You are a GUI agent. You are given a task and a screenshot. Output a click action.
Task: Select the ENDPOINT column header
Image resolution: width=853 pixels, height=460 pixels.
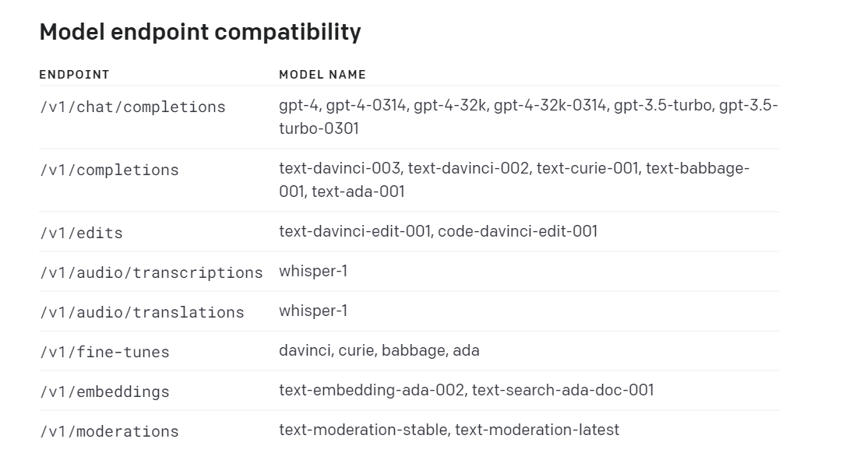tap(75, 75)
